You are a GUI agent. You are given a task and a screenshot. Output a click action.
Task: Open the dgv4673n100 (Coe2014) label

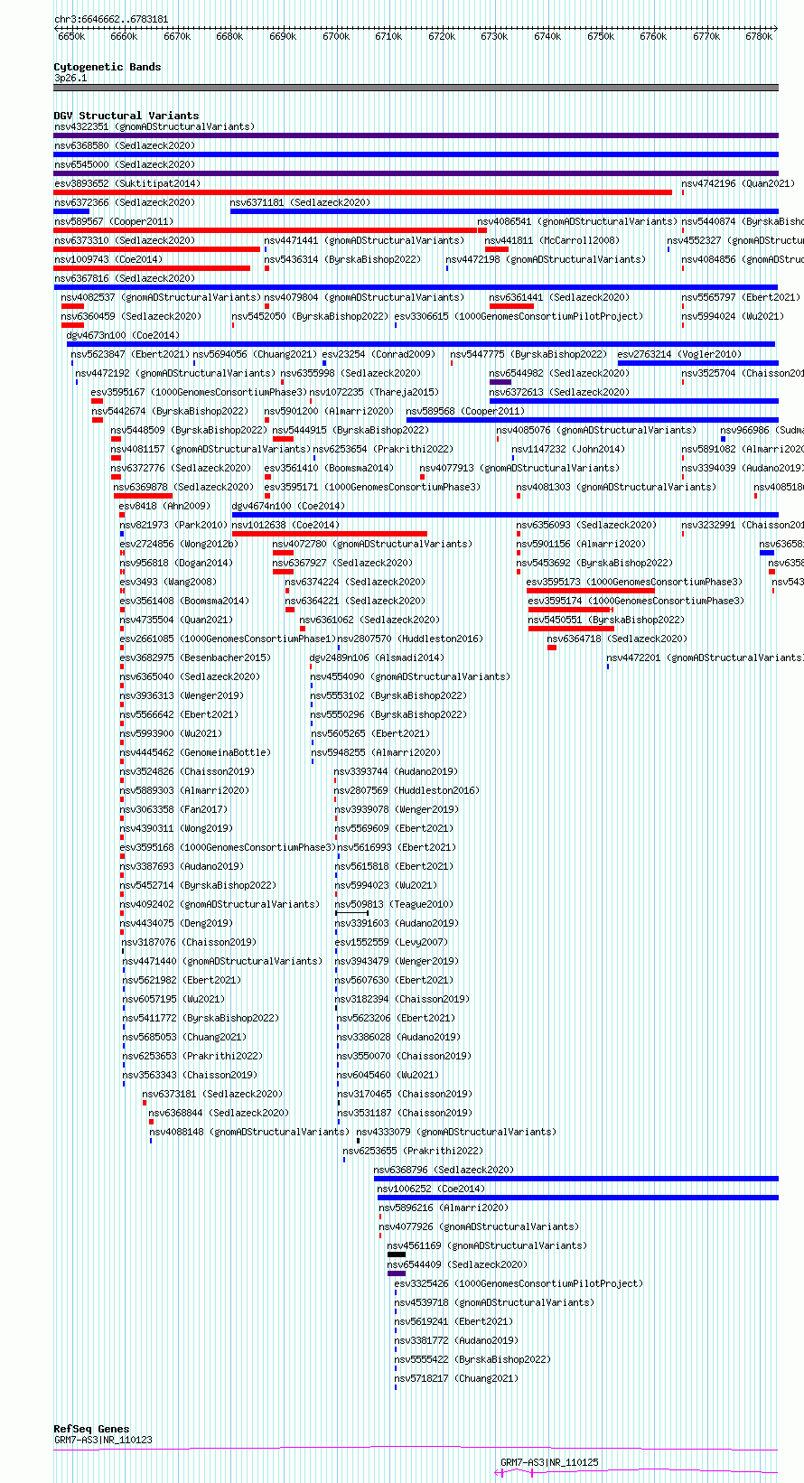(x=123, y=335)
